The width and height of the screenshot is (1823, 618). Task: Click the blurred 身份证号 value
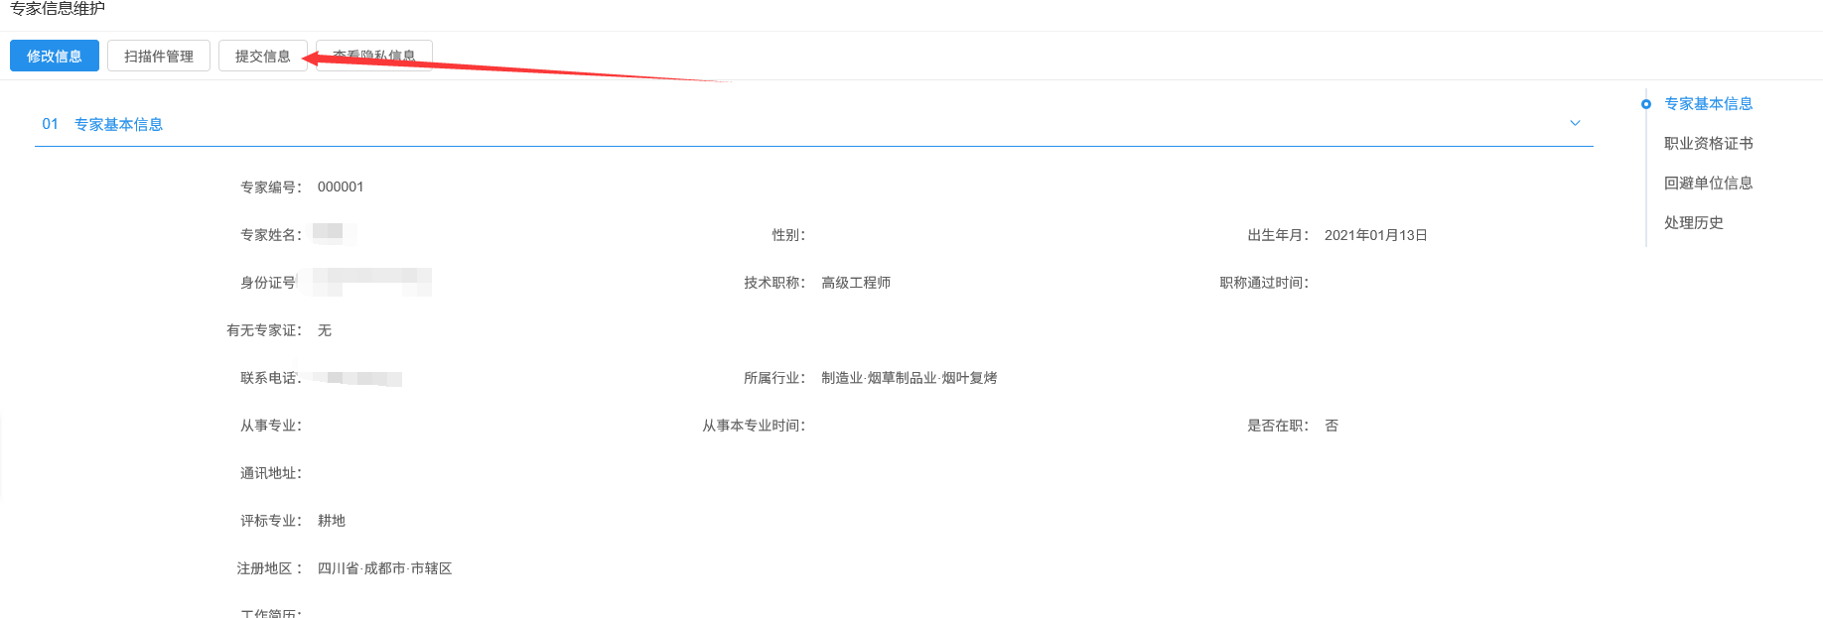[x=372, y=282]
